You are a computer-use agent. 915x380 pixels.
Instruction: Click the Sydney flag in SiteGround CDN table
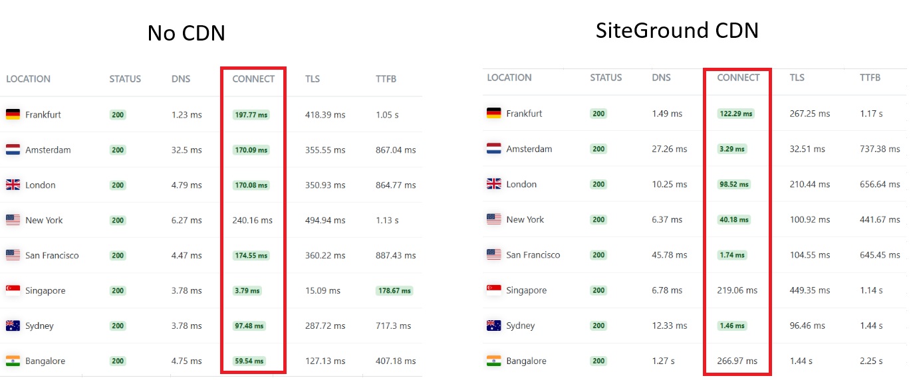pos(493,326)
